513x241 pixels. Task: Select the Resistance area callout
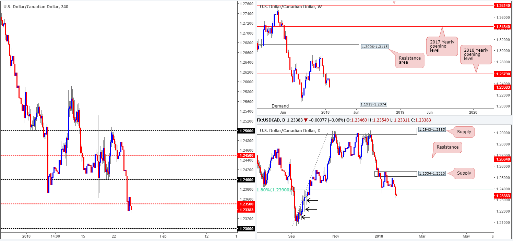409,61
